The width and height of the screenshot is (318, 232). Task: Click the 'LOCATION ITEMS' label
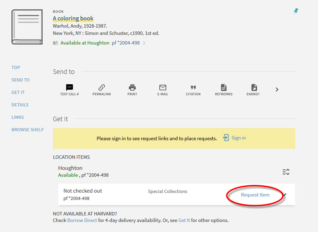click(x=71, y=157)
